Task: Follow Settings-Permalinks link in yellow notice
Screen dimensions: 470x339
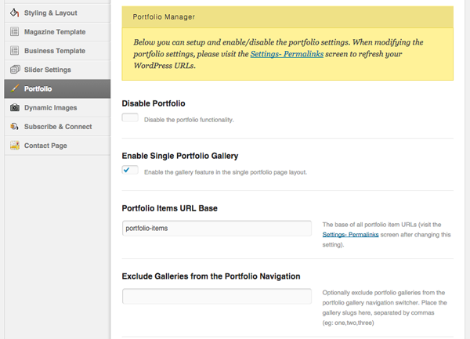Action: (287, 54)
